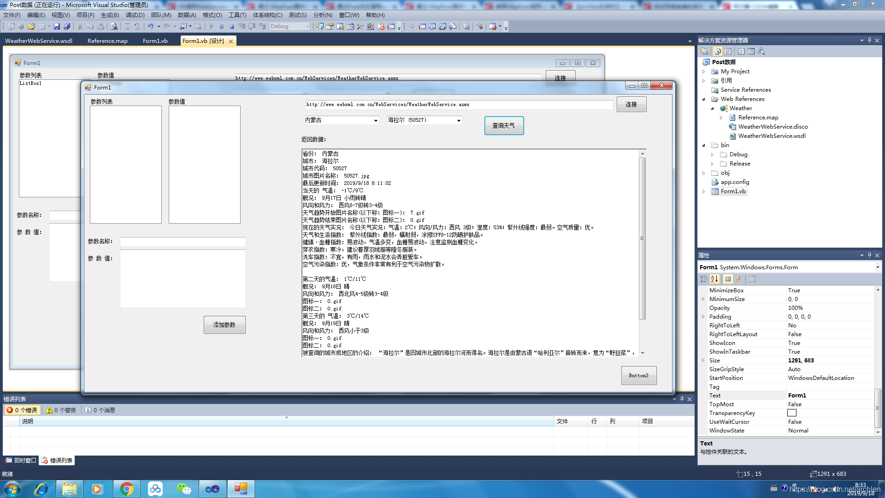Click Show All Files icon in Solution Explorer
885x498 pixels.
tap(718, 51)
